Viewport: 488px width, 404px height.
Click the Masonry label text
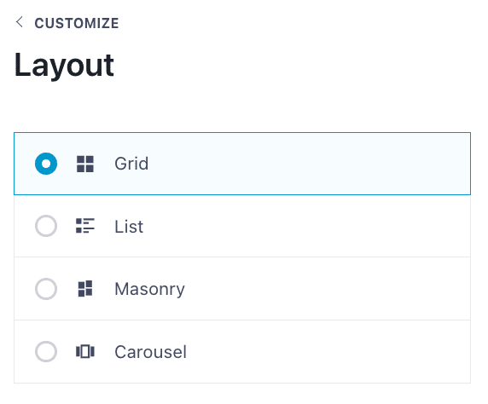(149, 289)
